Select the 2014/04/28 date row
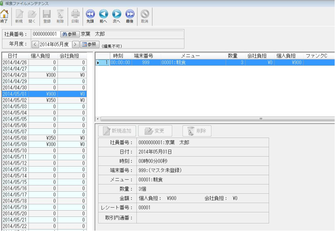The height and width of the screenshot is (231, 335). (x=44, y=75)
